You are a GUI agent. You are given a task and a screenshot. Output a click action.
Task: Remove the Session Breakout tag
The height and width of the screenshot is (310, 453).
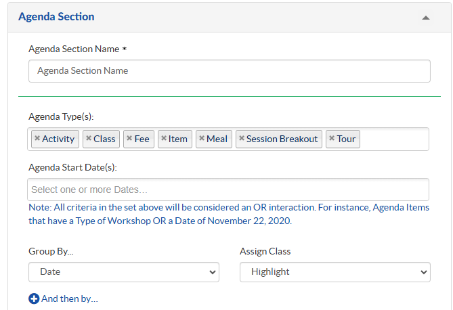(241, 139)
